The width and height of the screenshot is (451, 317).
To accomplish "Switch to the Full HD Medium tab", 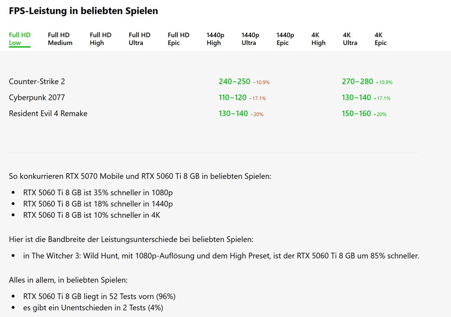I will 60,39.
